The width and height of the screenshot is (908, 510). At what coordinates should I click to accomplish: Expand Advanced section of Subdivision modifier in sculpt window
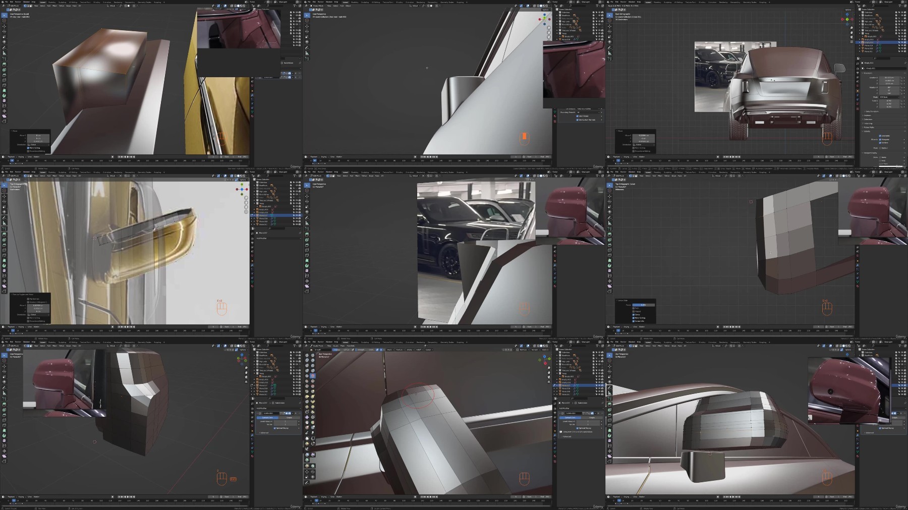pos(566,436)
